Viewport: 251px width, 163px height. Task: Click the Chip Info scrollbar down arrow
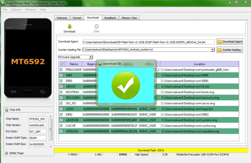50,147
